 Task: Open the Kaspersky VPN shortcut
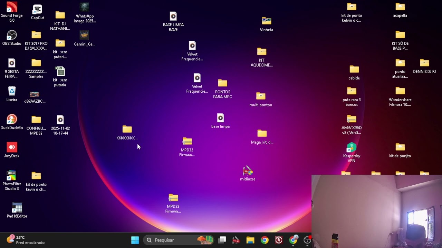coord(352,153)
